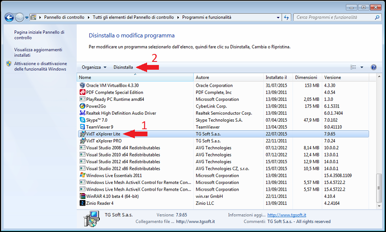
Task: Select the WinRAR 4.10 beta 4 icon
Action: [x=82, y=196]
